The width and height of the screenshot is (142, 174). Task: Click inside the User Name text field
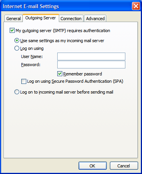coord(91,56)
